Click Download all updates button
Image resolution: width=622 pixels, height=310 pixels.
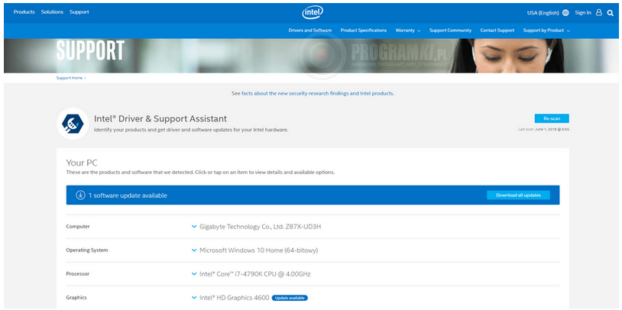coord(519,195)
